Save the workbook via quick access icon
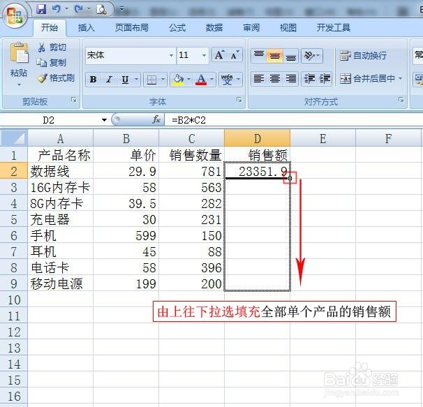The image size is (423, 407). point(41,10)
